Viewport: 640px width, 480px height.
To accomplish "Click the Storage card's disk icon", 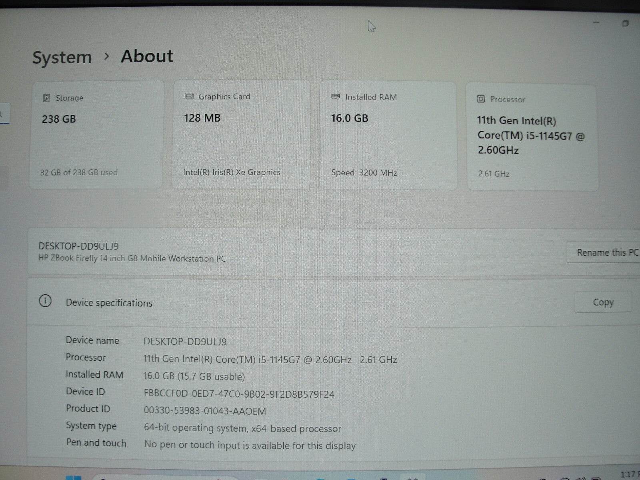I will 47,97.
